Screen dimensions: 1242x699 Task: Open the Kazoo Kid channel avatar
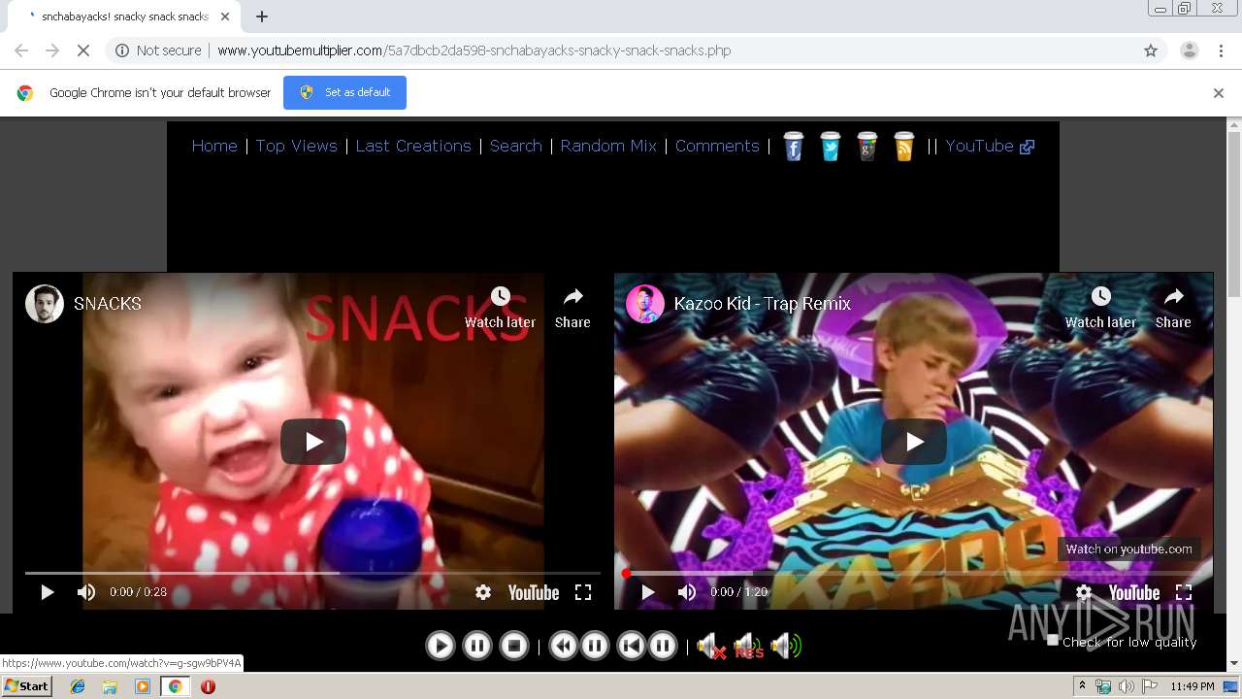[644, 304]
